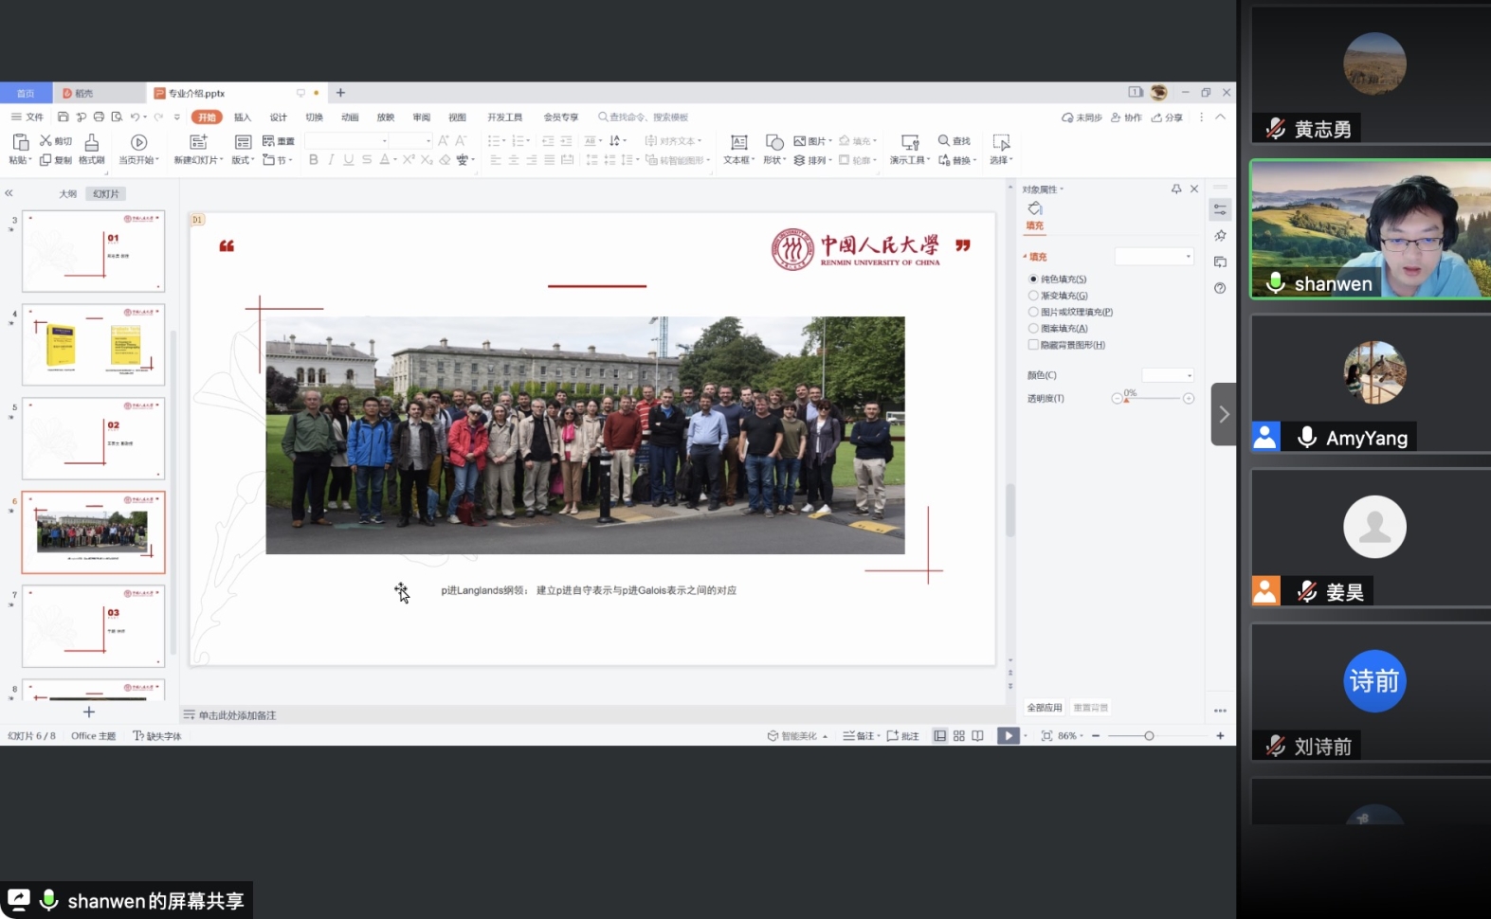Select the gradient fill (渐变填充) radio button
The image size is (1491, 919).
coord(1033,296)
